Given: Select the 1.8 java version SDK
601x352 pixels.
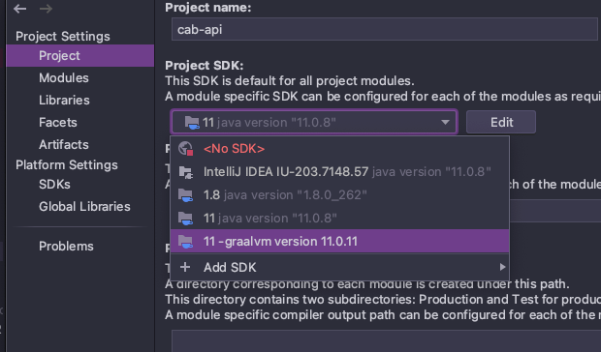Looking at the screenshot, I should click(340, 195).
